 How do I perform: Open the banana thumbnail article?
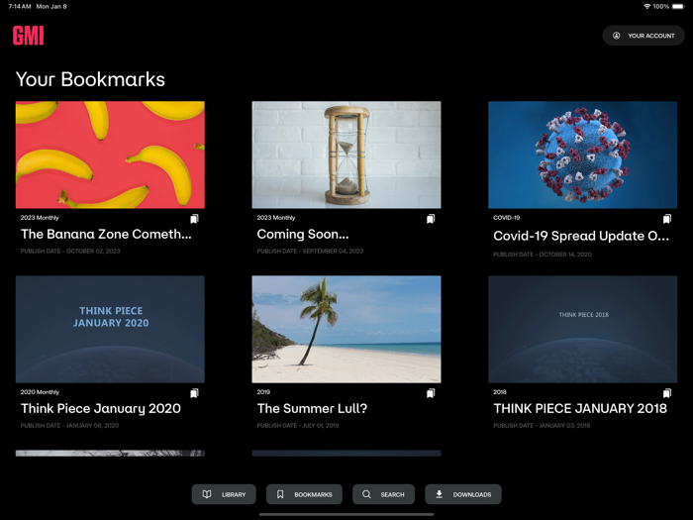[110, 155]
